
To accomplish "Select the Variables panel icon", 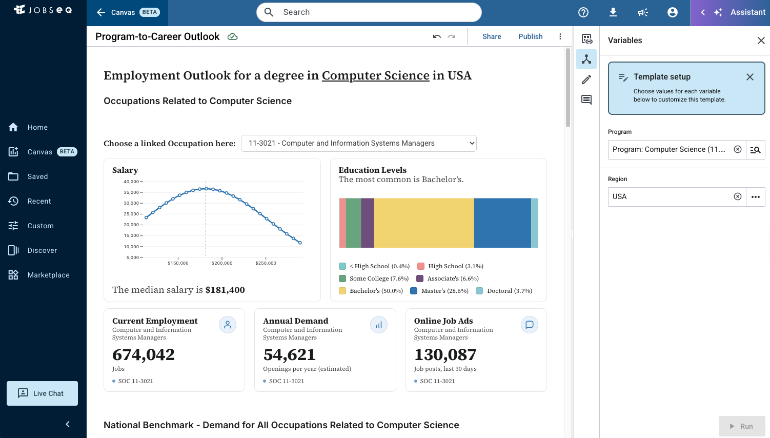I will 586,59.
